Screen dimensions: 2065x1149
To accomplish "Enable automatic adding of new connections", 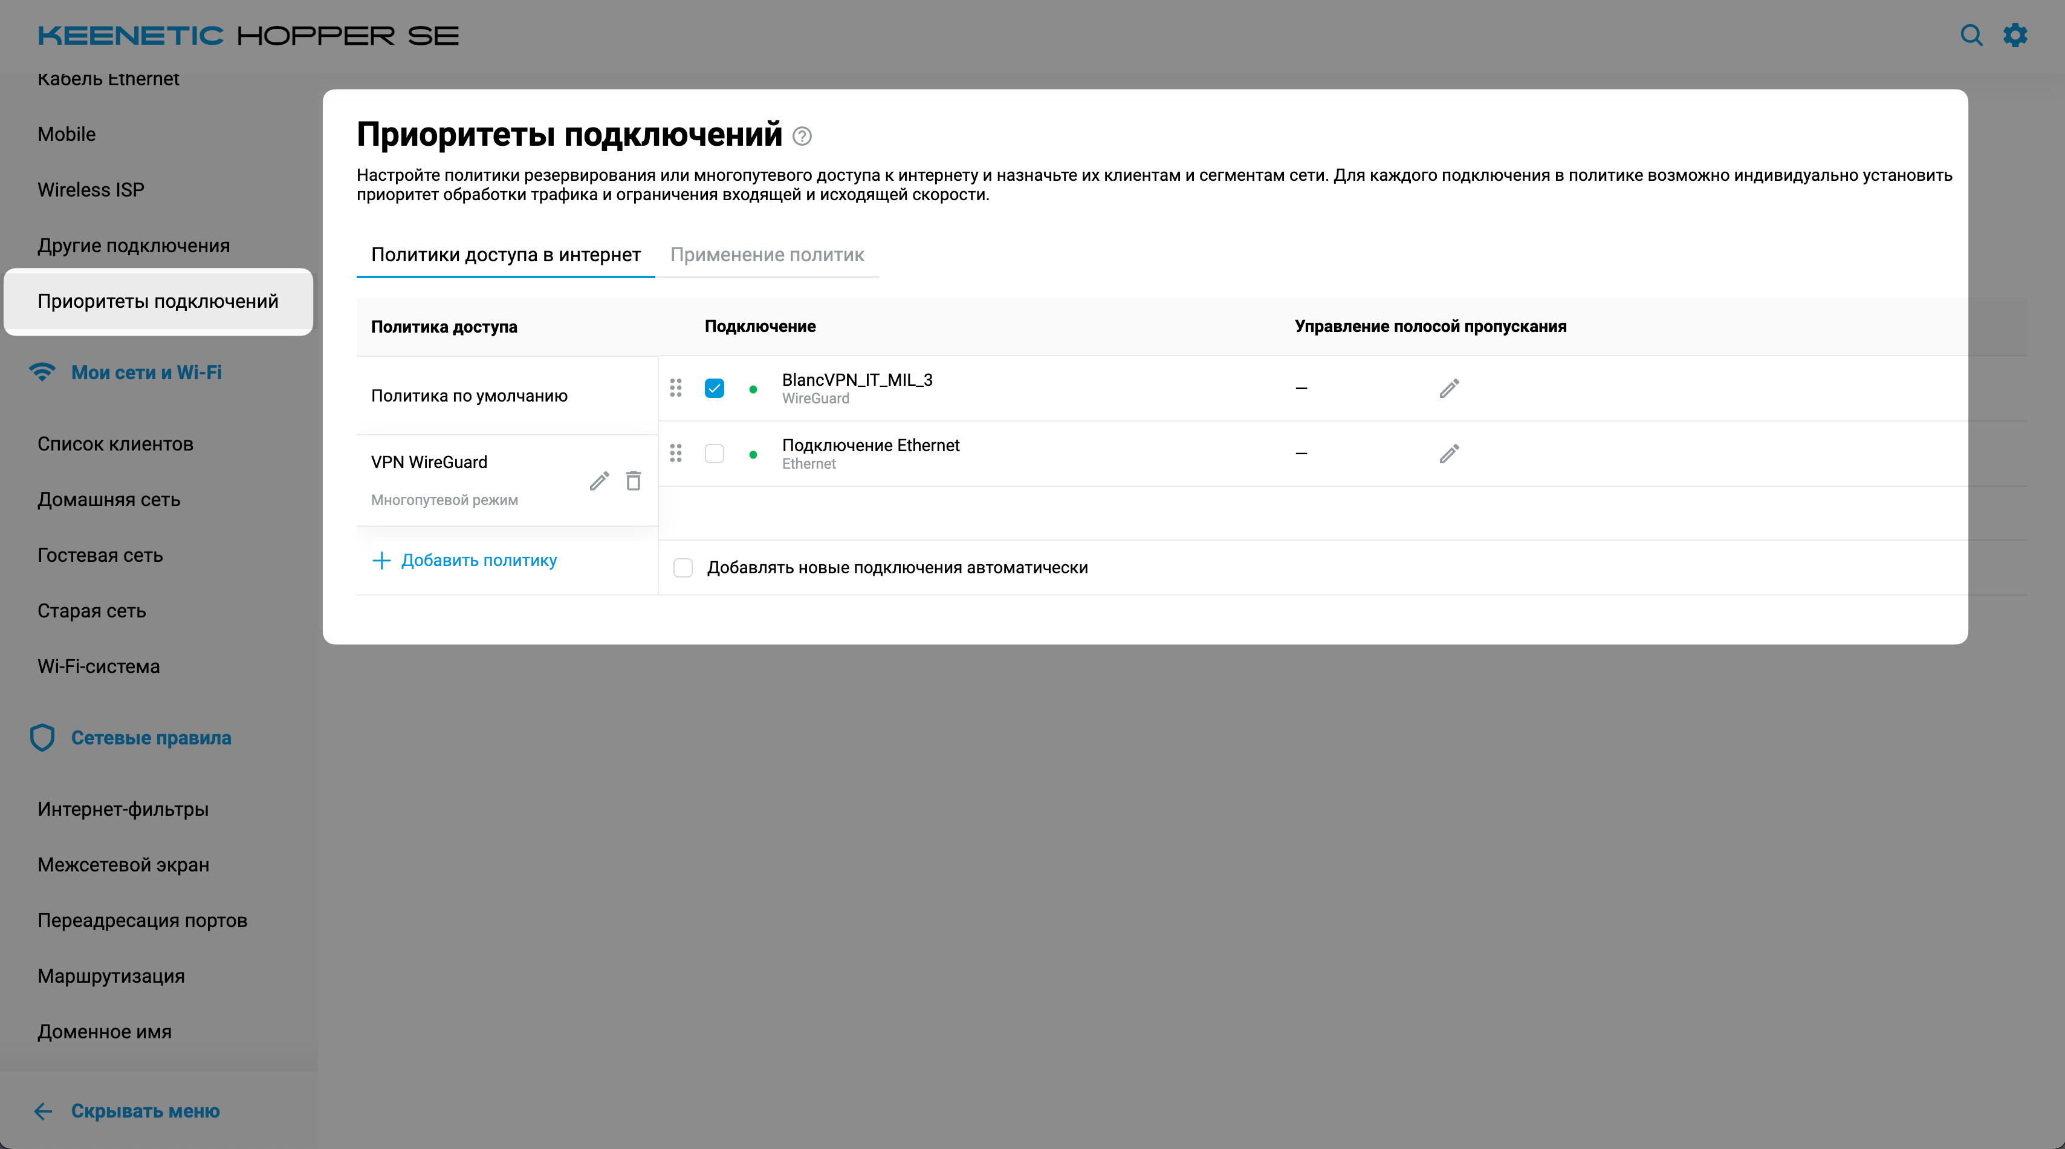I will [683, 568].
